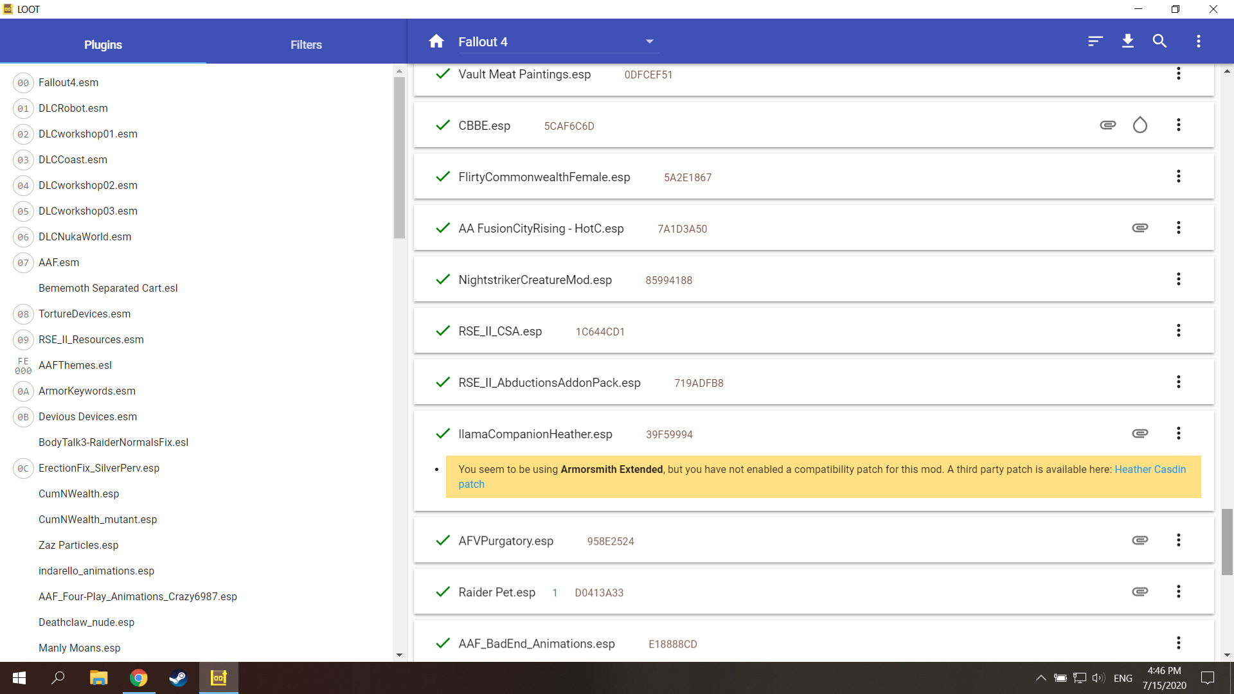This screenshot has height=694, width=1234.
Task: Open Raider Pet.esp three-dot menu
Action: pyautogui.click(x=1179, y=591)
